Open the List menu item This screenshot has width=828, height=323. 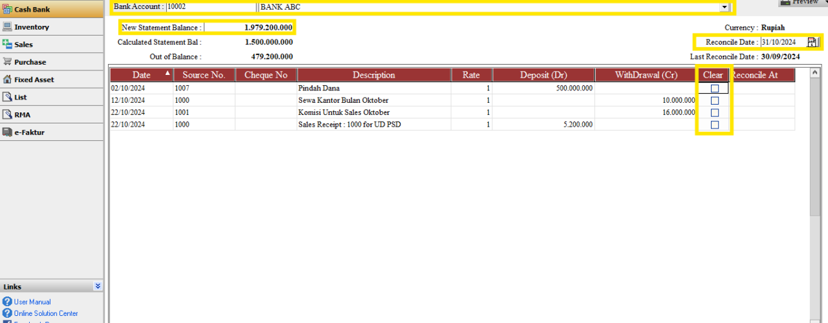(21, 97)
